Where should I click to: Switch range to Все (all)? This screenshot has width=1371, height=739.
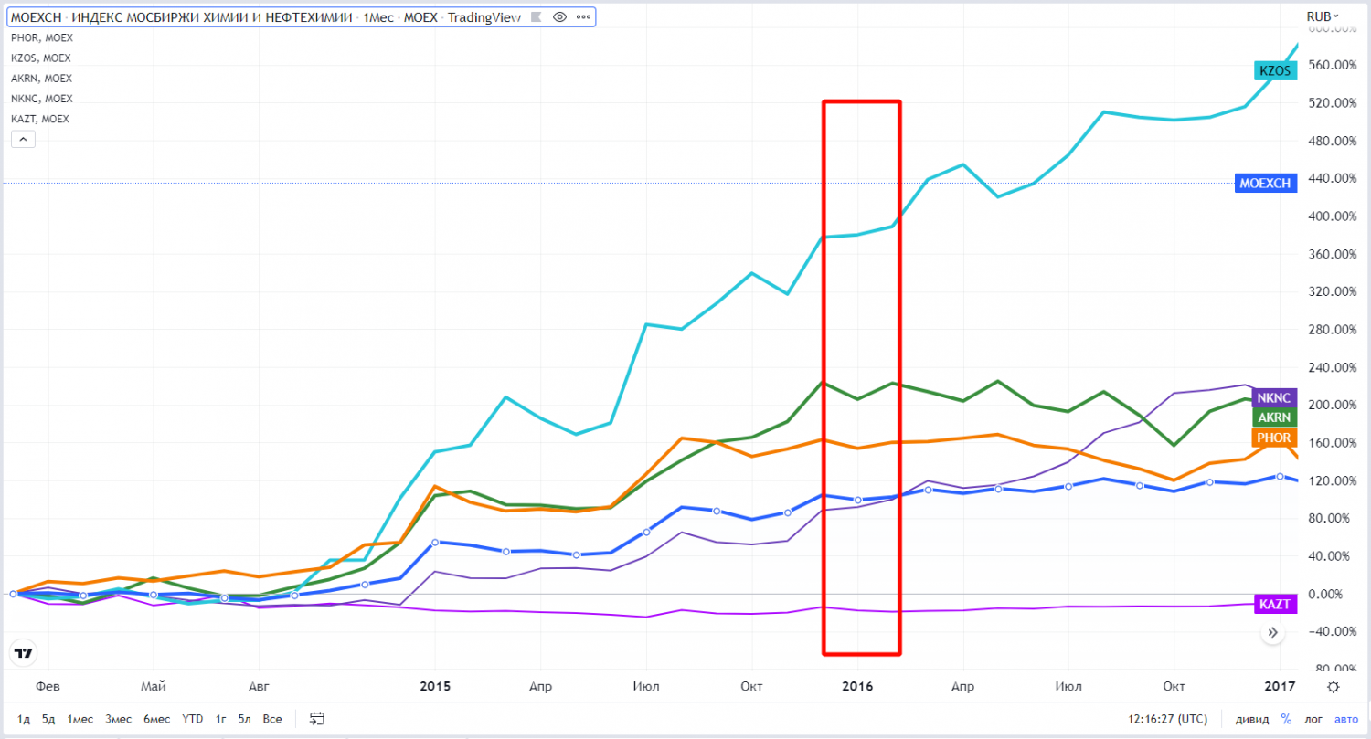271,719
